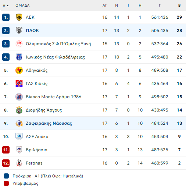Open the Βριλήσσια team page link
This screenshot has width=186, height=187.
tap(37, 150)
